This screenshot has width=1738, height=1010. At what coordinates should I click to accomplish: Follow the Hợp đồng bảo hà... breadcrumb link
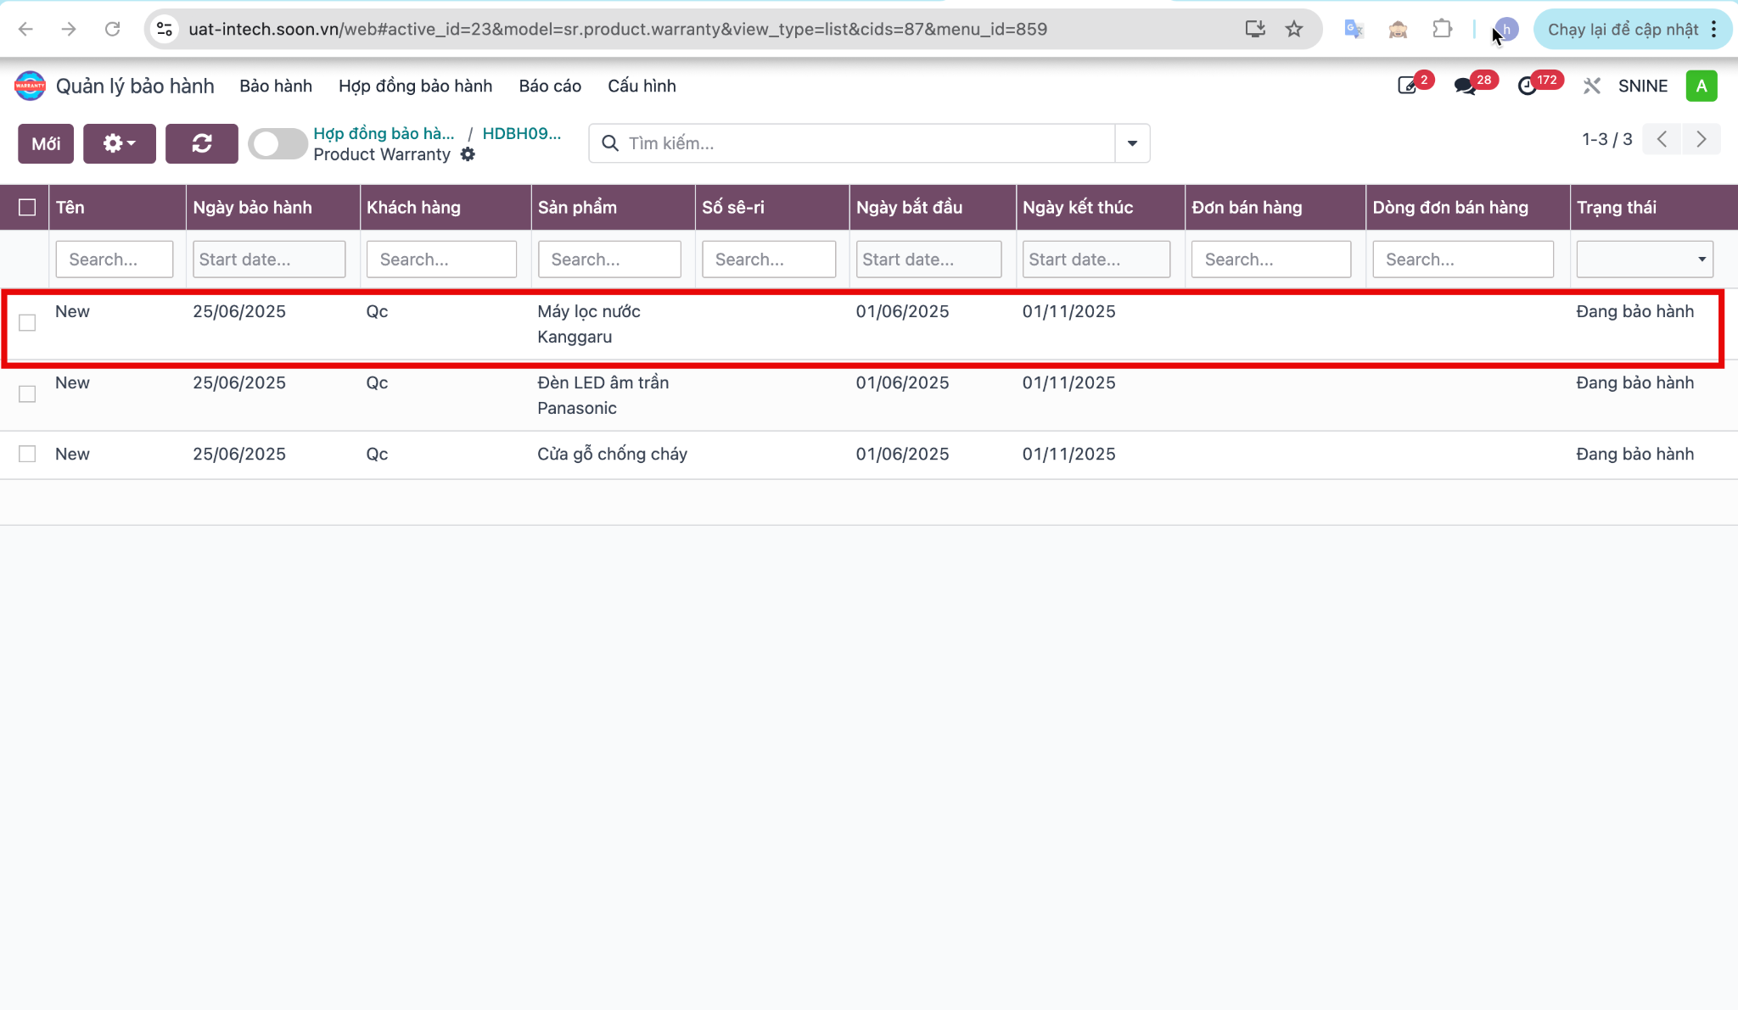[384, 133]
